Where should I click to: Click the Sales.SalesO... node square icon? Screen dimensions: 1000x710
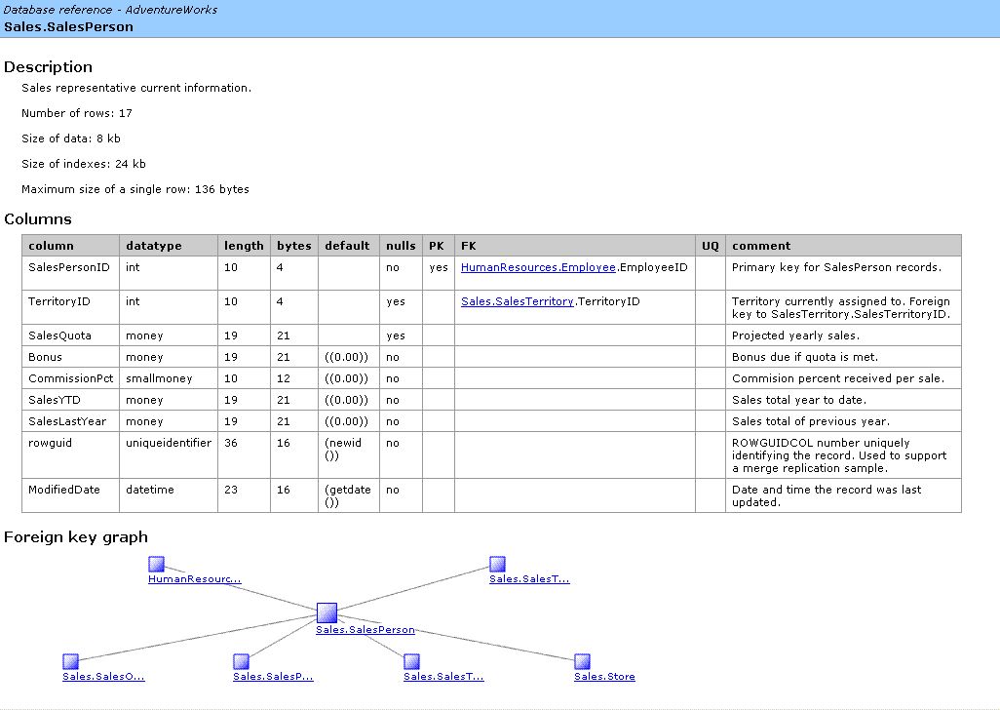[x=71, y=661]
